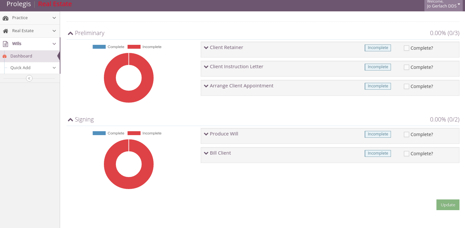
Task: Check Complete for Client Retainer
Action: pyautogui.click(x=407, y=48)
